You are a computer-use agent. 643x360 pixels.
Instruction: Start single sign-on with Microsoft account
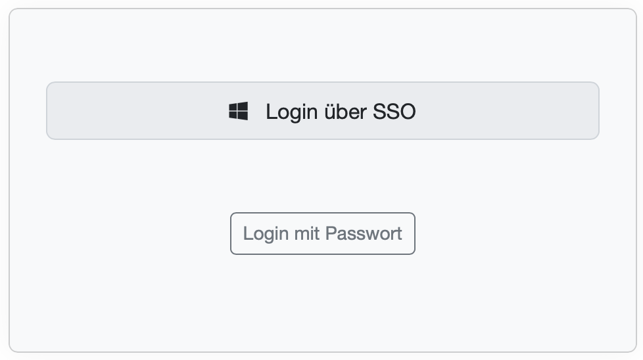click(322, 111)
